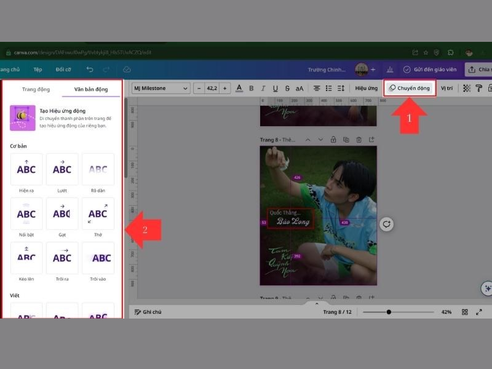The height and width of the screenshot is (369, 492).
Task: Collapse the page list with bottom chevron
Action: (317, 303)
